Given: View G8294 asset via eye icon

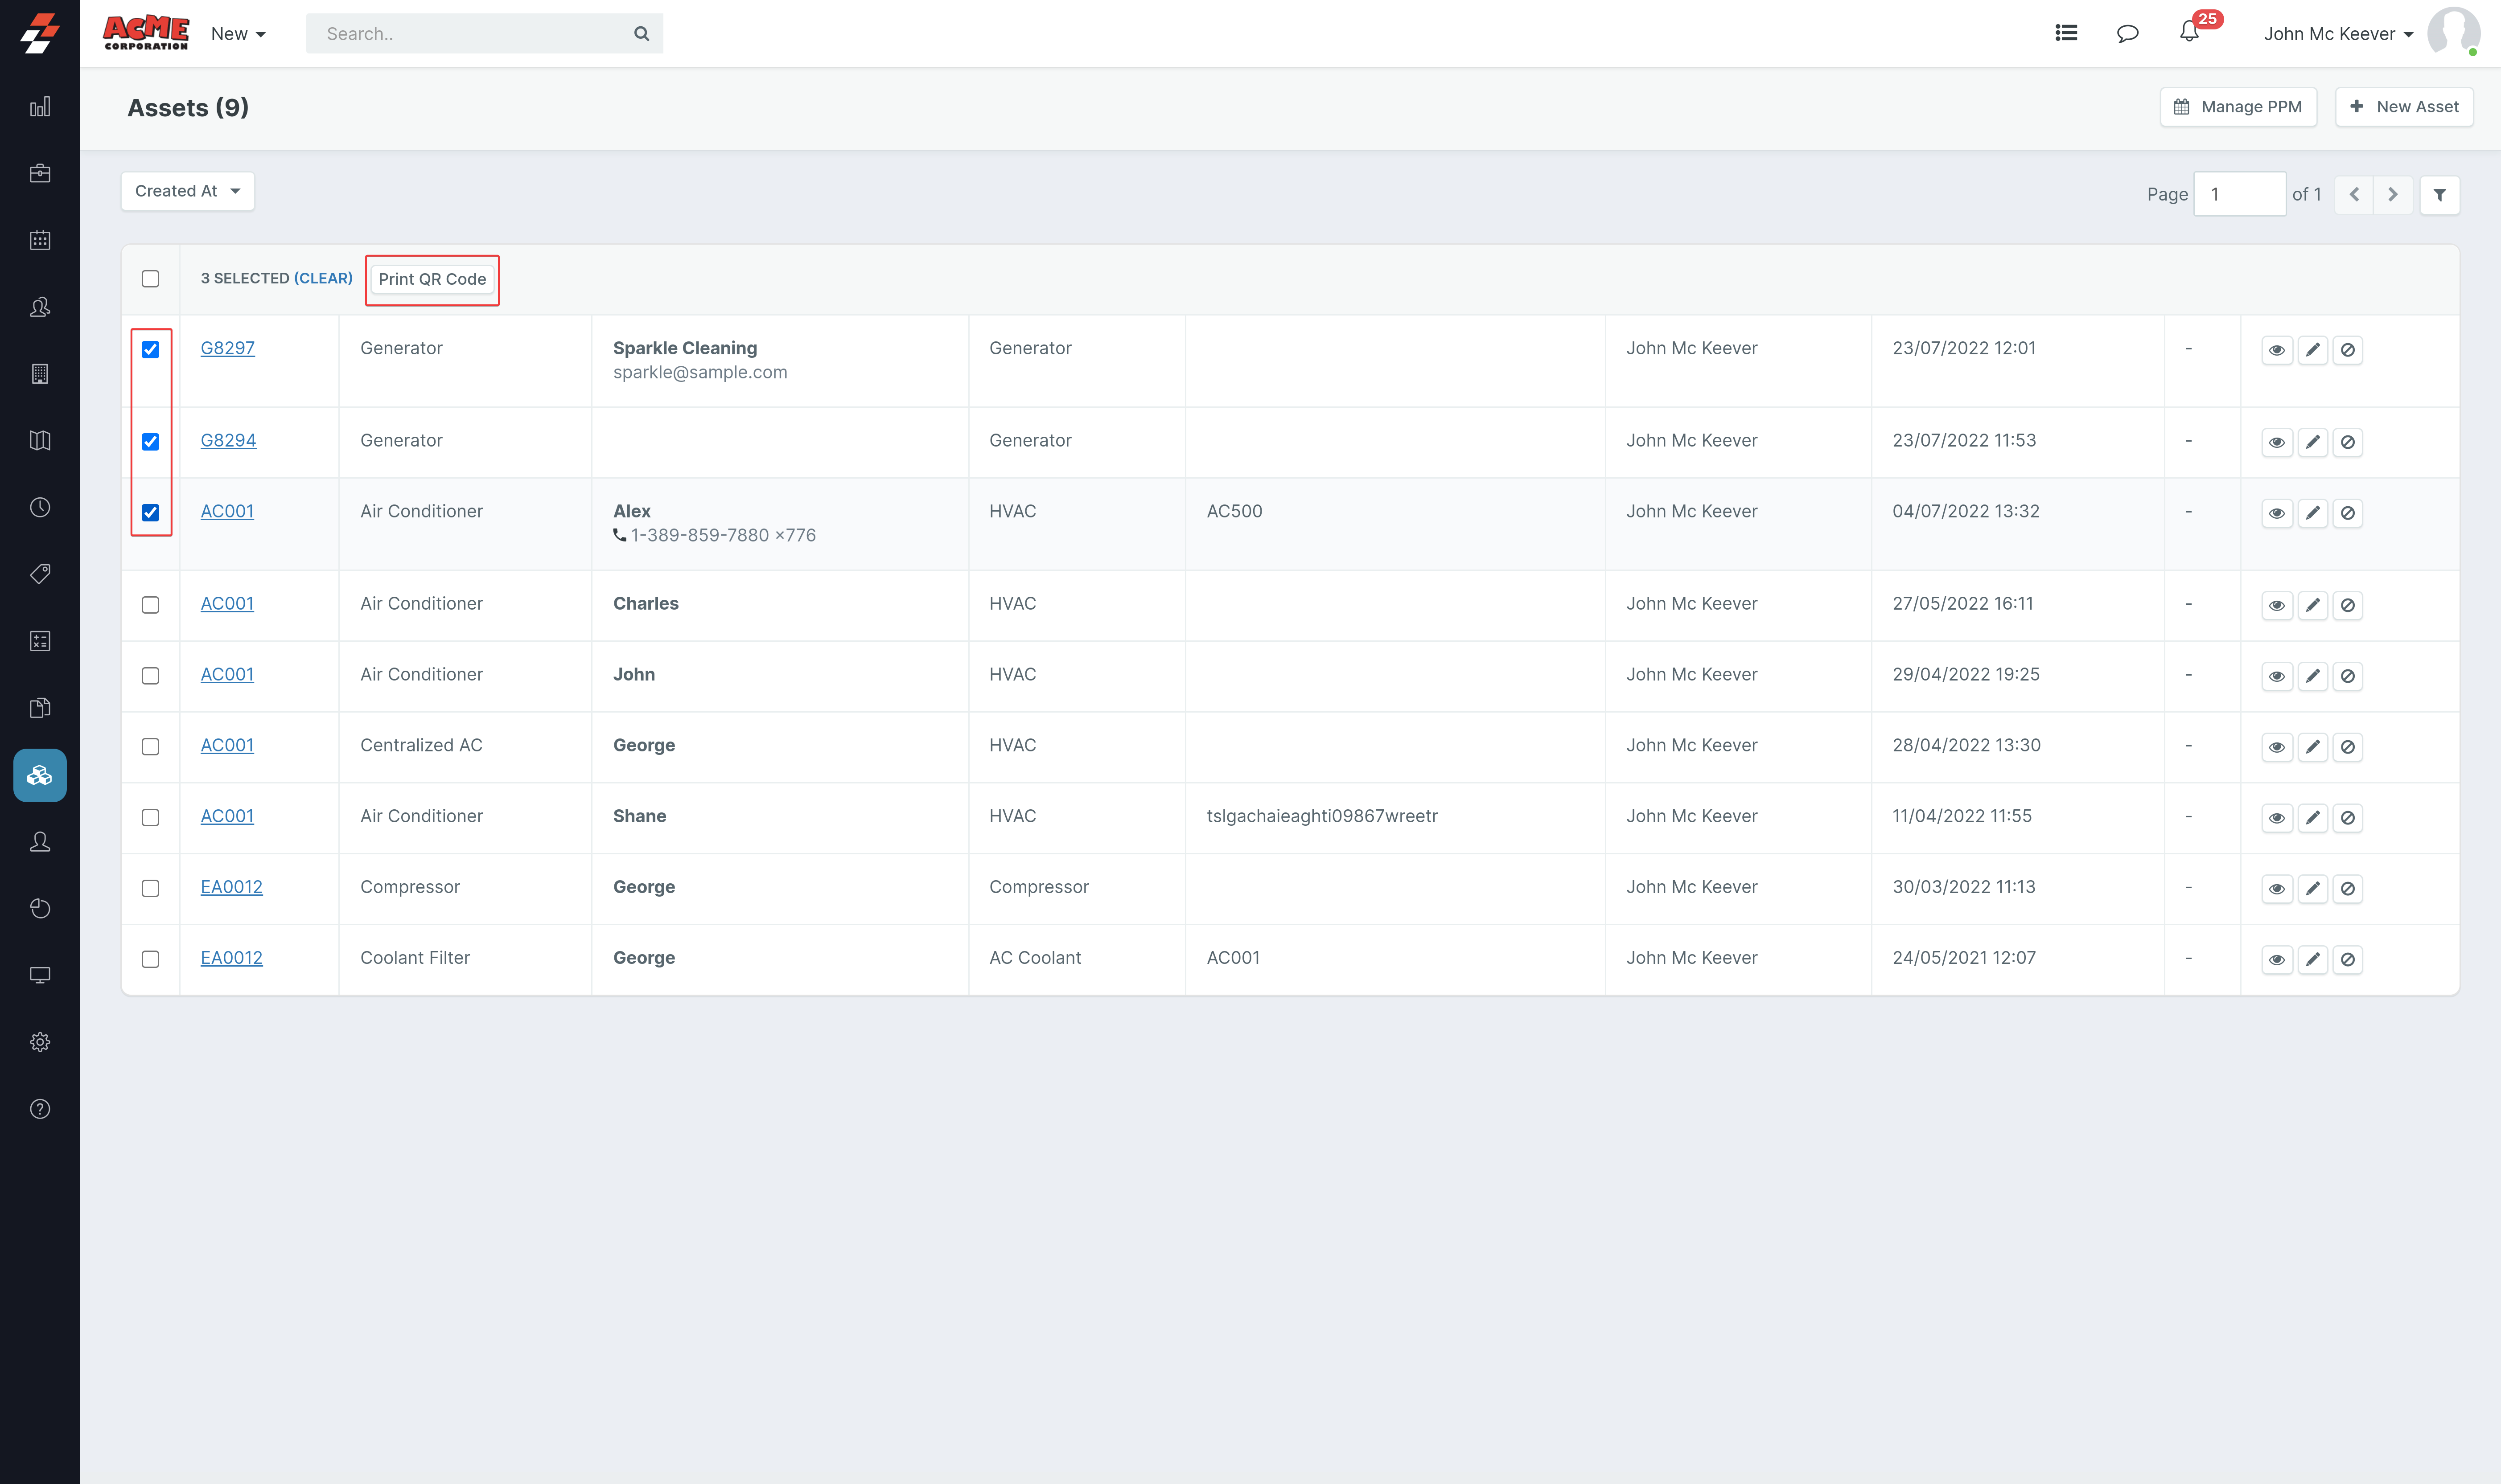Looking at the screenshot, I should (x=2276, y=442).
